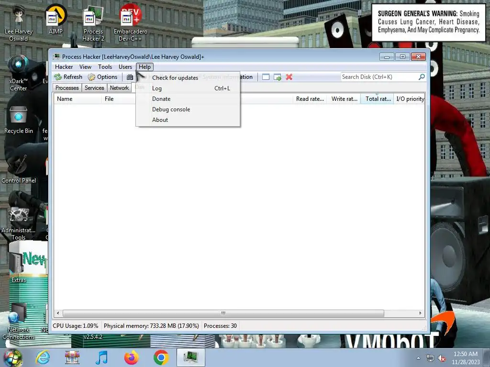The width and height of the screenshot is (490, 367).
Task: Open the Tools menu
Action: point(105,67)
